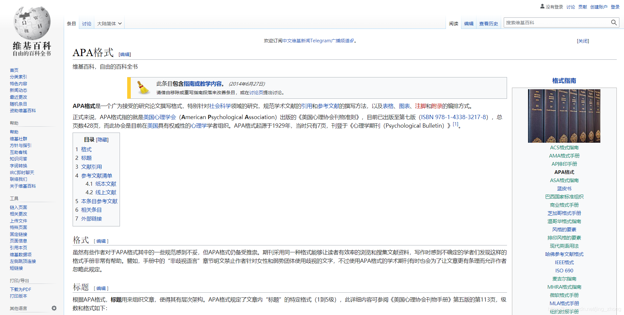Image resolution: width=624 pixels, height=315 pixels.
Task: Open 温哥华格式指南 in the navbox
Action: click(x=564, y=221)
